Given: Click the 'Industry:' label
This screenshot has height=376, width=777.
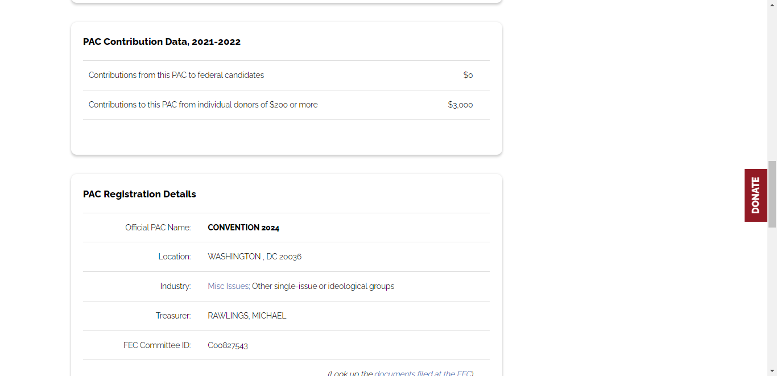Looking at the screenshot, I should coord(175,286).
